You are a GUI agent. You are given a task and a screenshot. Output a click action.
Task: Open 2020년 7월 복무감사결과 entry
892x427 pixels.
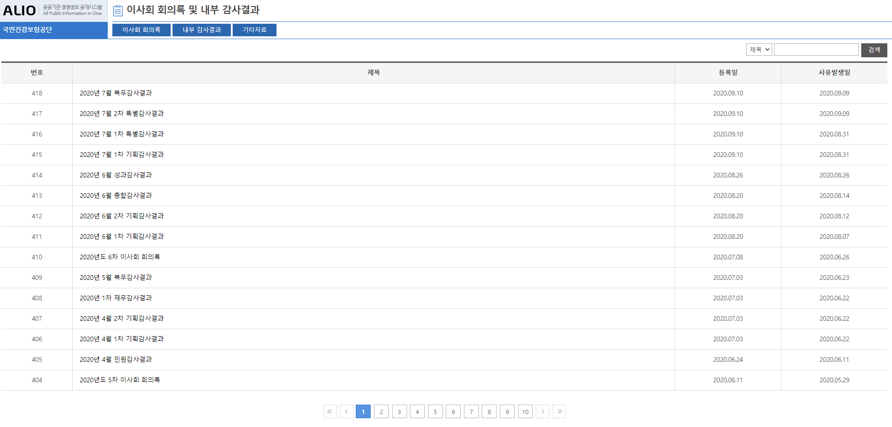click(x=116, y=93)
